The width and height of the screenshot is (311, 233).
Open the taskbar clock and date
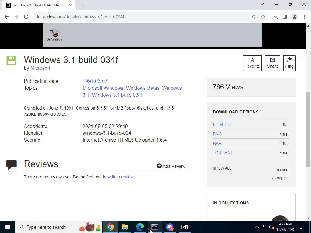(x=285, y=227)
